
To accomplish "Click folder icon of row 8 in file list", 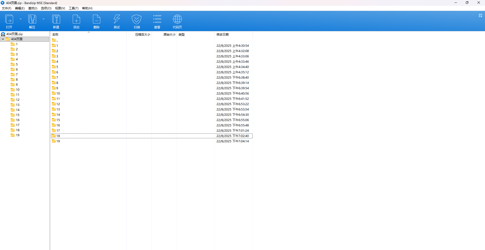I will click(54, 83).
